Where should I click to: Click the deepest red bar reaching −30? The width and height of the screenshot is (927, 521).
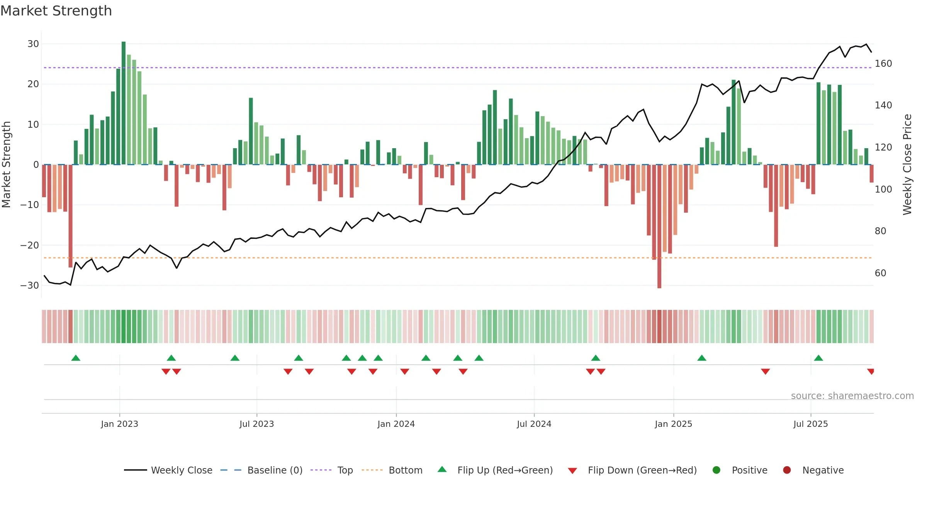click(659, 227)
